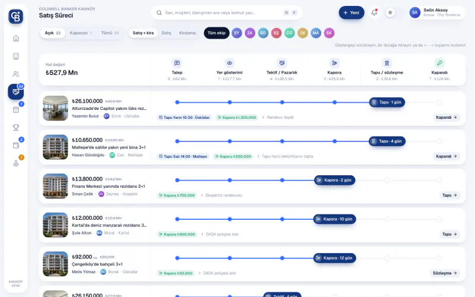Open the wallet icon with badge 2
Image resolution: width=475 pixels, height=297 pixels.
pos(16,146)
